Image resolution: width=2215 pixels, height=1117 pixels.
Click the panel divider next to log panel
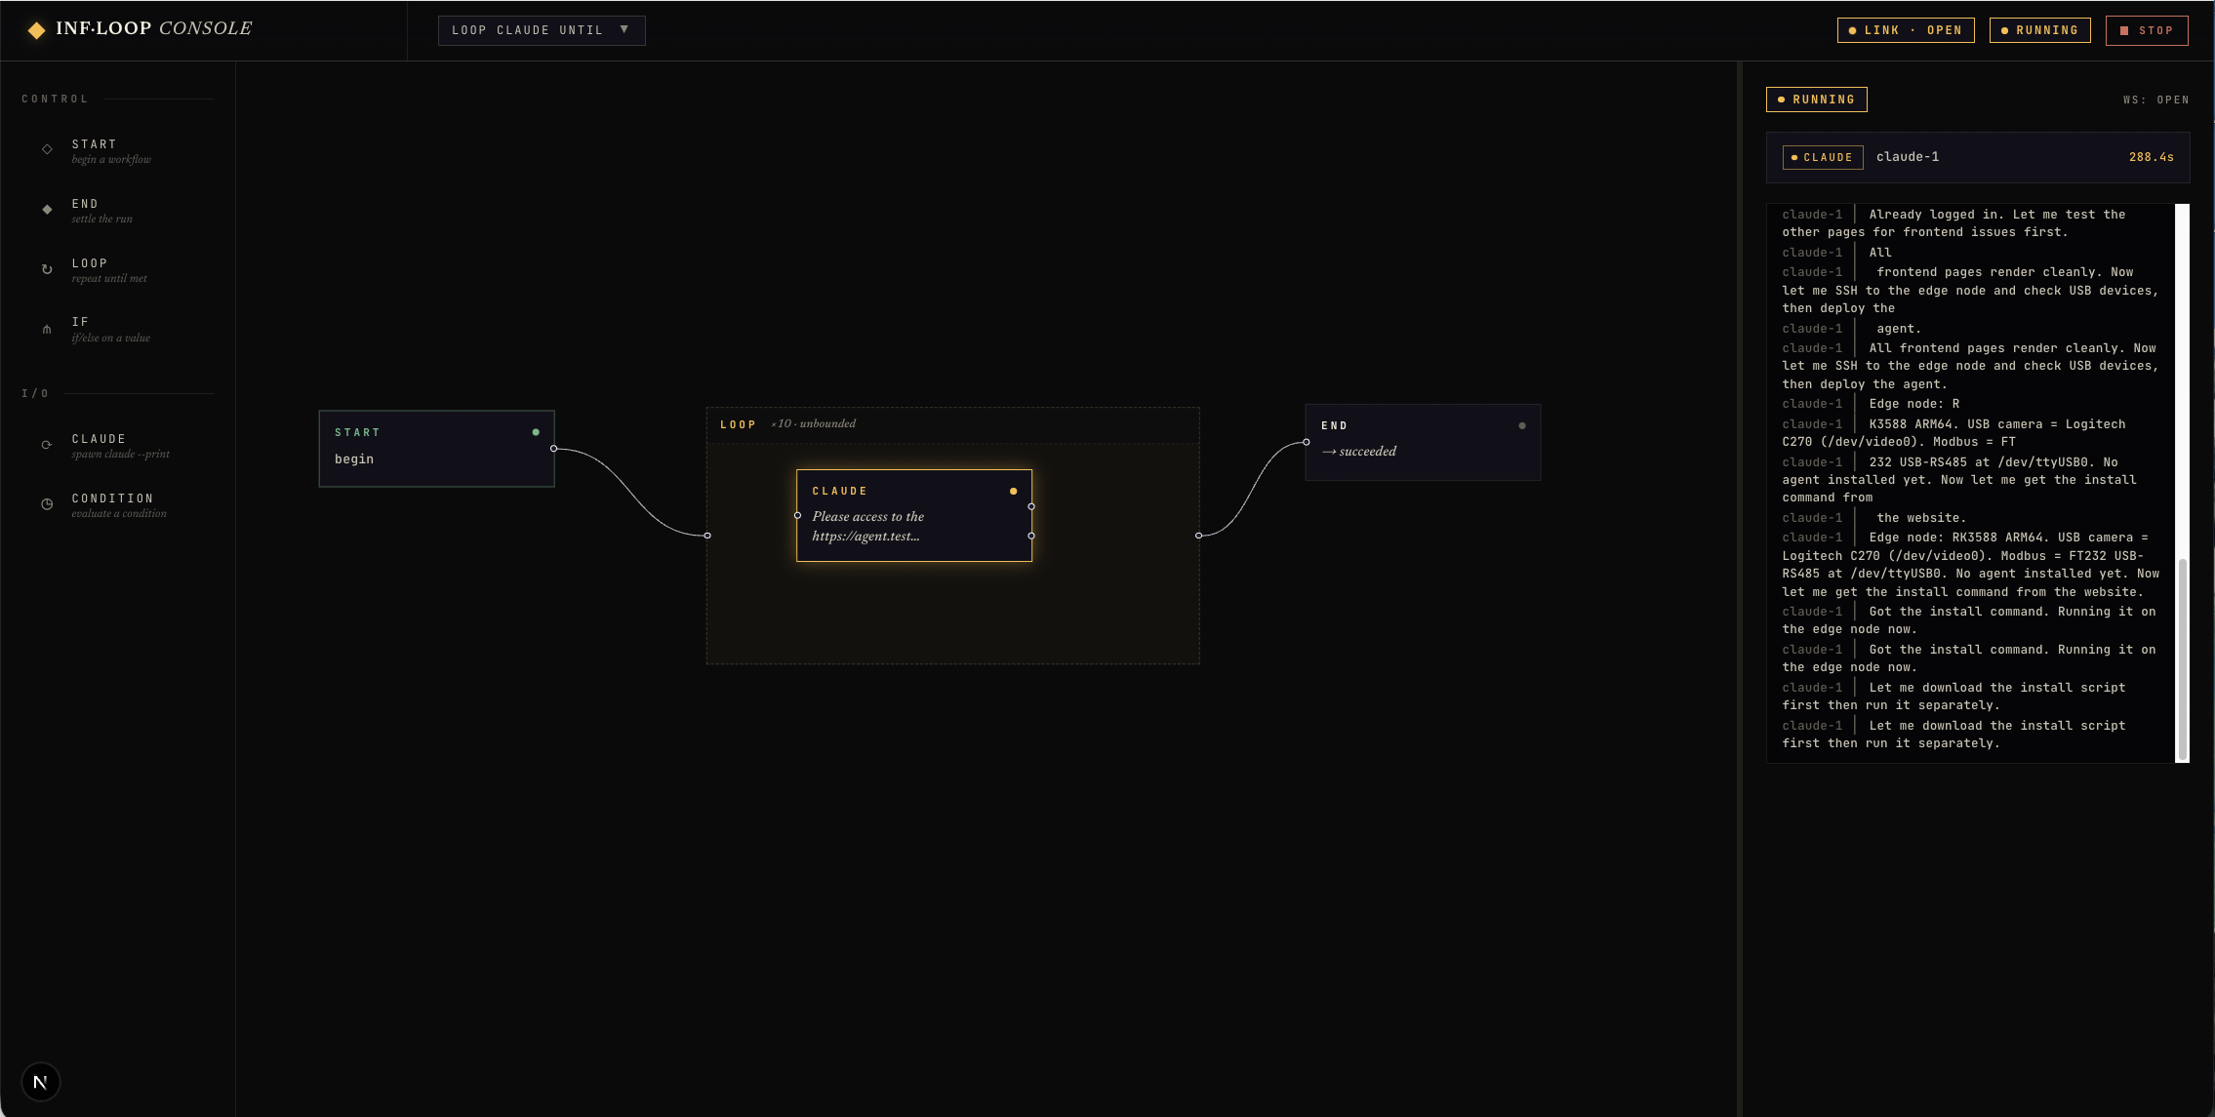[x=1739, y=589]
